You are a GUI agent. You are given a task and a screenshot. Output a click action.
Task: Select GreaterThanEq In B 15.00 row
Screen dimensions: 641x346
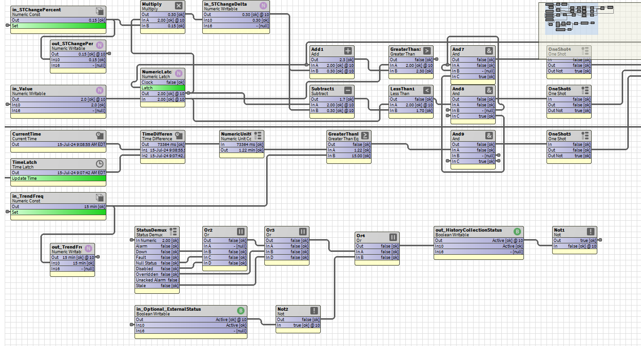click(349, 156)
